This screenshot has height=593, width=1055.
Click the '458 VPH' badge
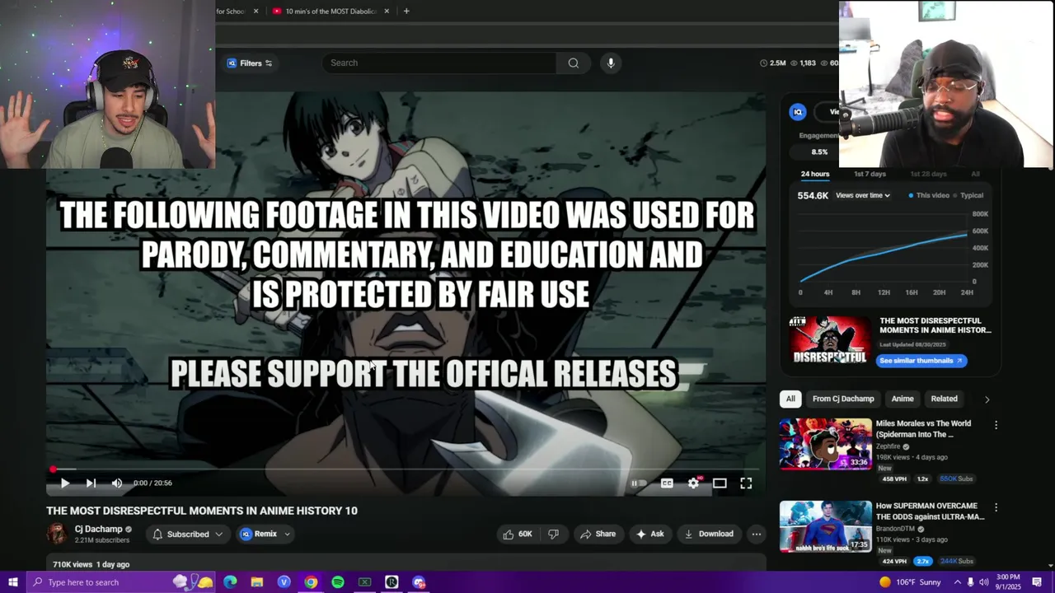(x=894, y=479)
